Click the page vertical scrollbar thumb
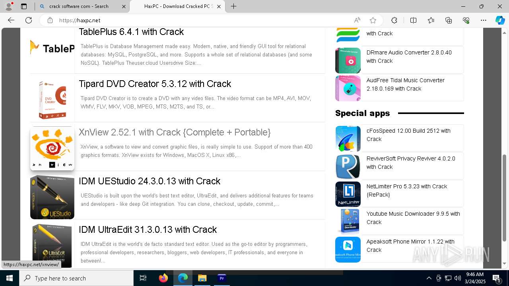The height and width of the screenshot is (286, 509). click(x=505, y=197)
